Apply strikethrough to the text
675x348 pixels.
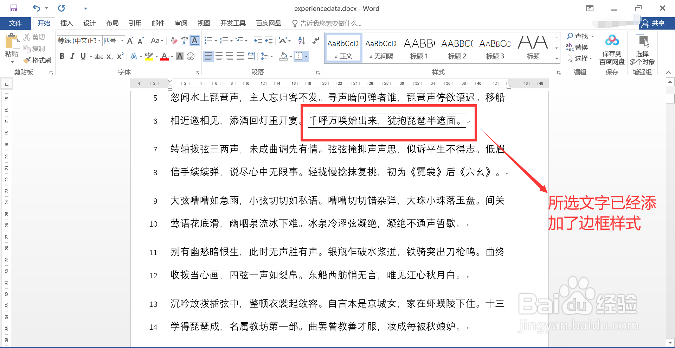98,56
